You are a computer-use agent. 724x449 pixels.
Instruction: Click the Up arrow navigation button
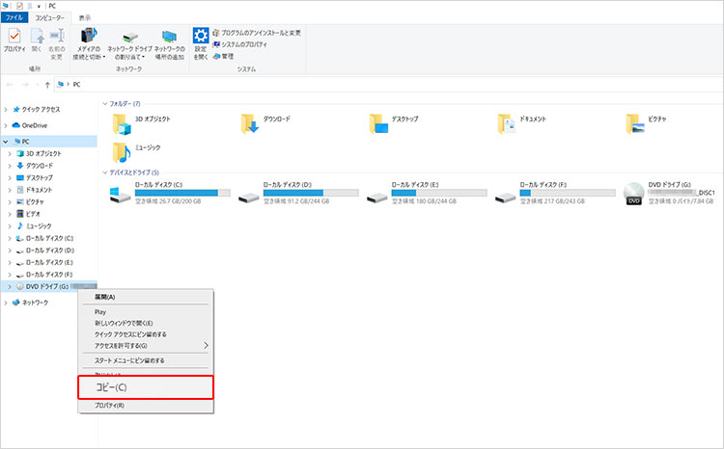[x=48, y=84]
